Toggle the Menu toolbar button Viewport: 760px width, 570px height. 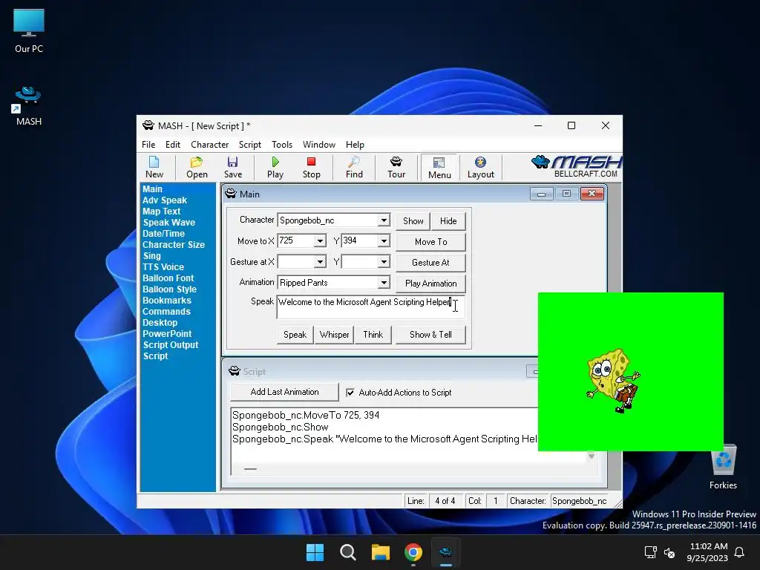(439, 168)
